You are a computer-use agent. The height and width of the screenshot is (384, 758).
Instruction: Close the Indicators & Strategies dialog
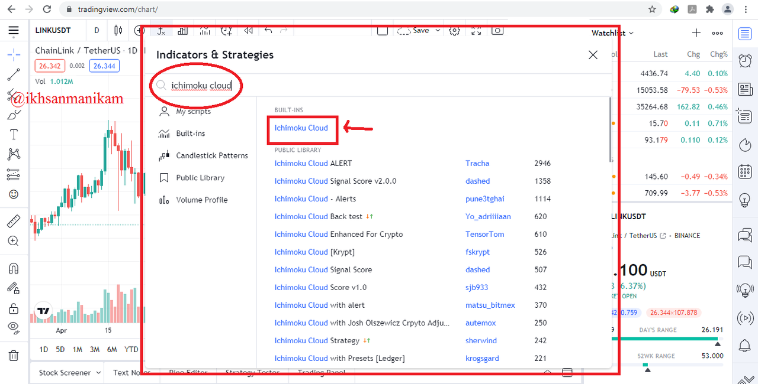coord(593,55)
